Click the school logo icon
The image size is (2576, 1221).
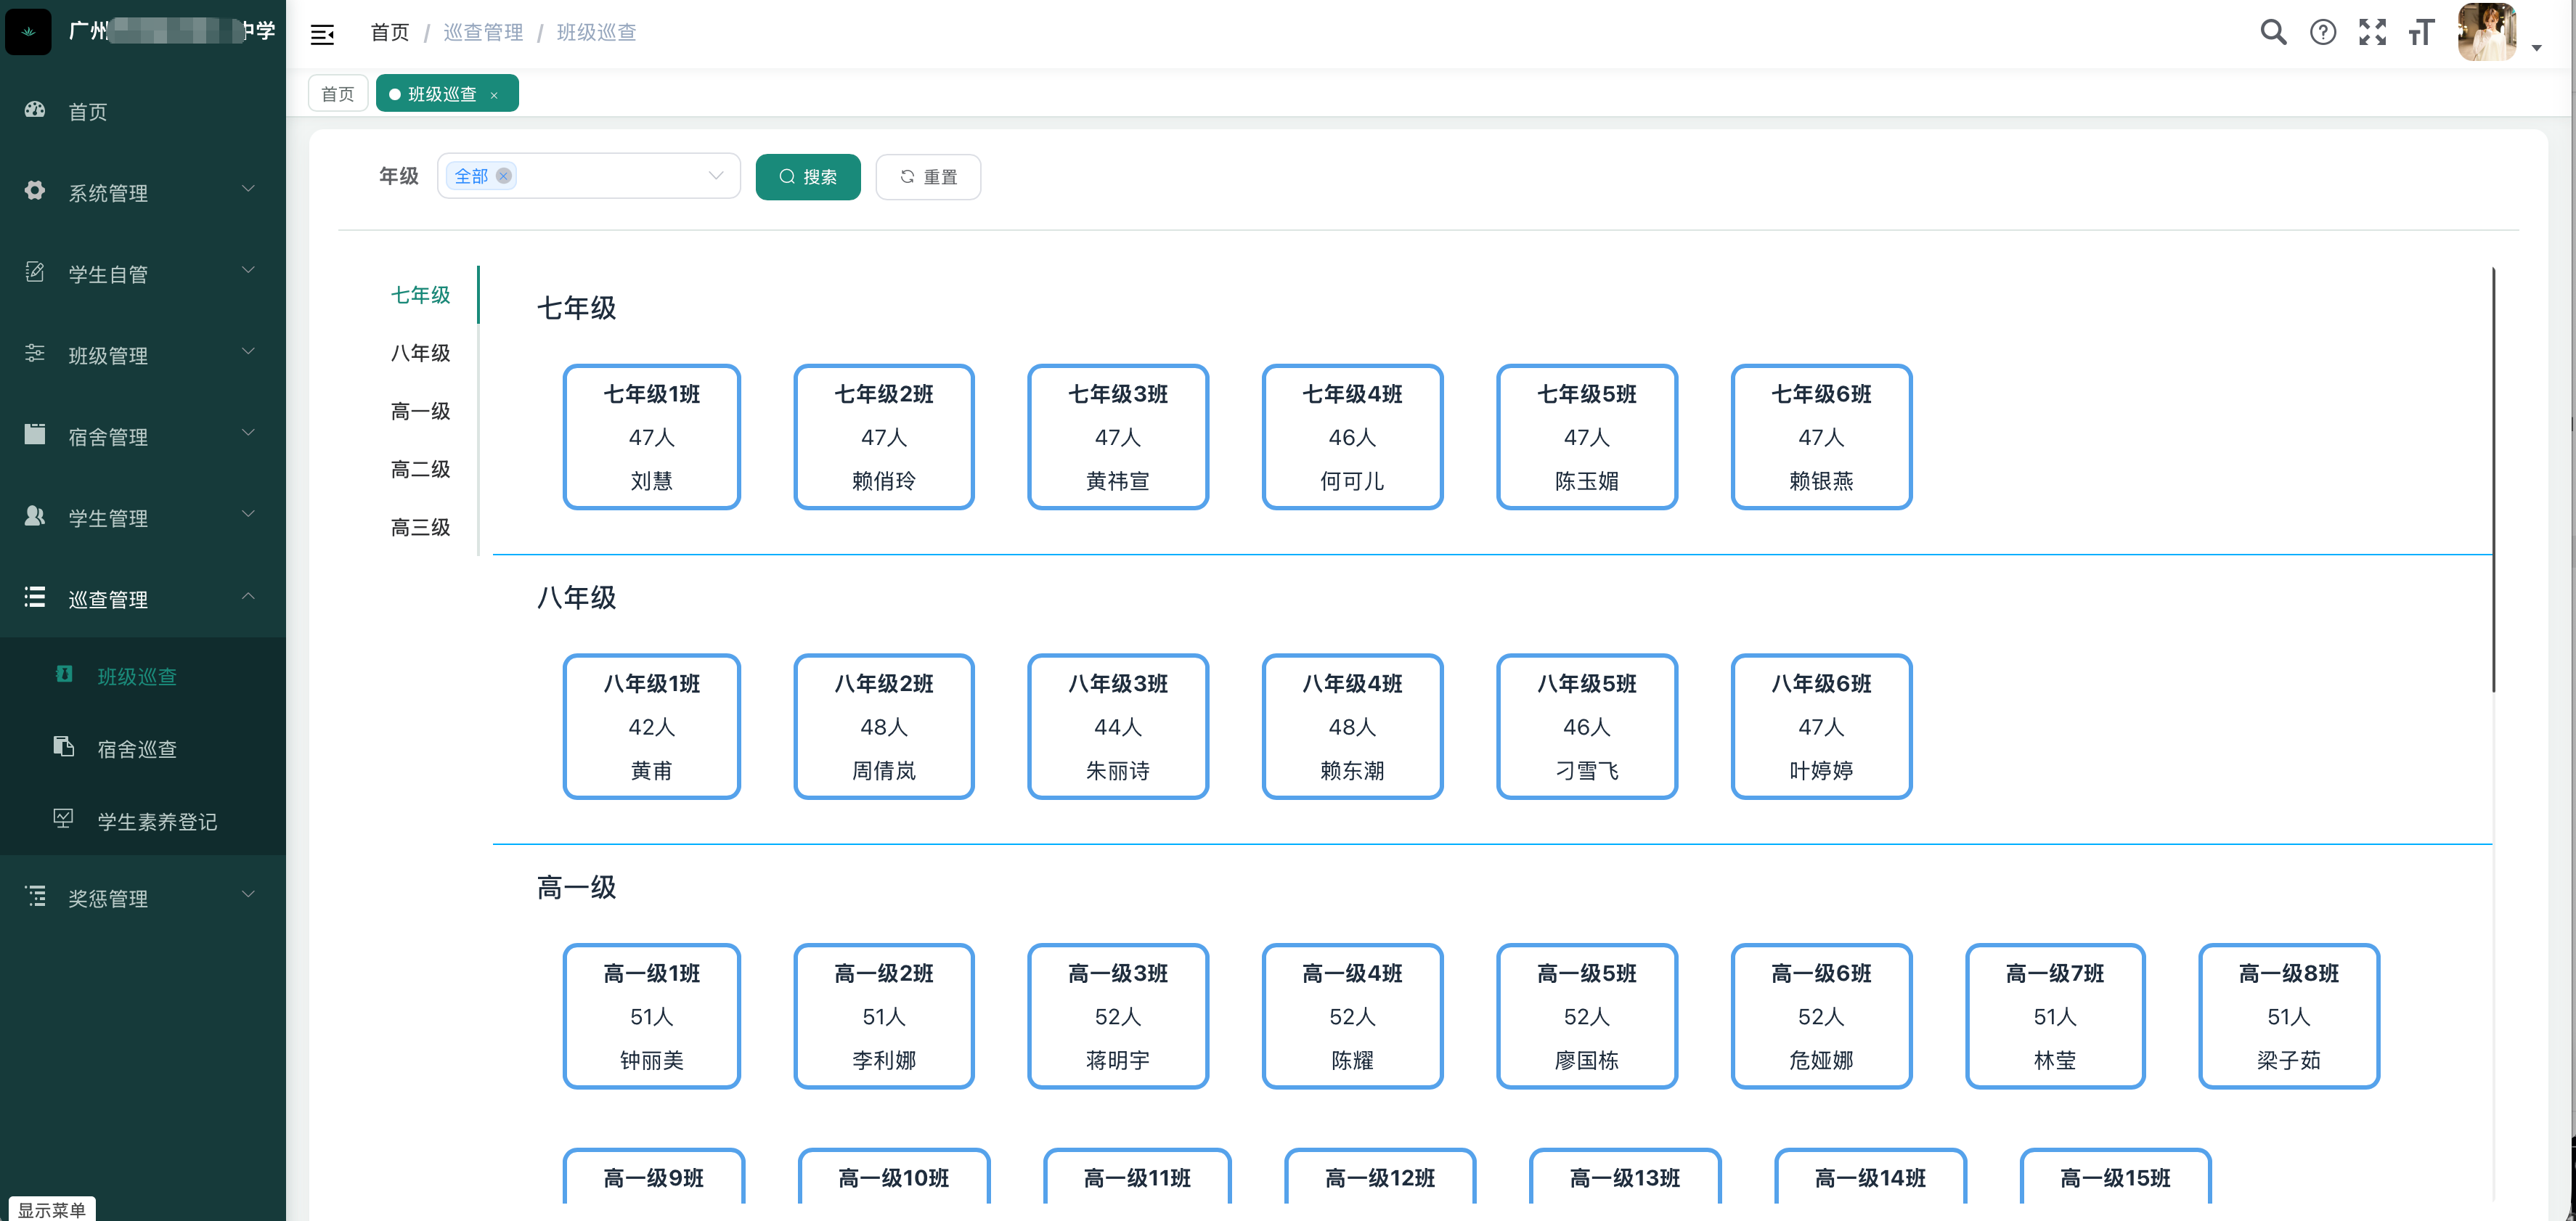click(28, 32)
